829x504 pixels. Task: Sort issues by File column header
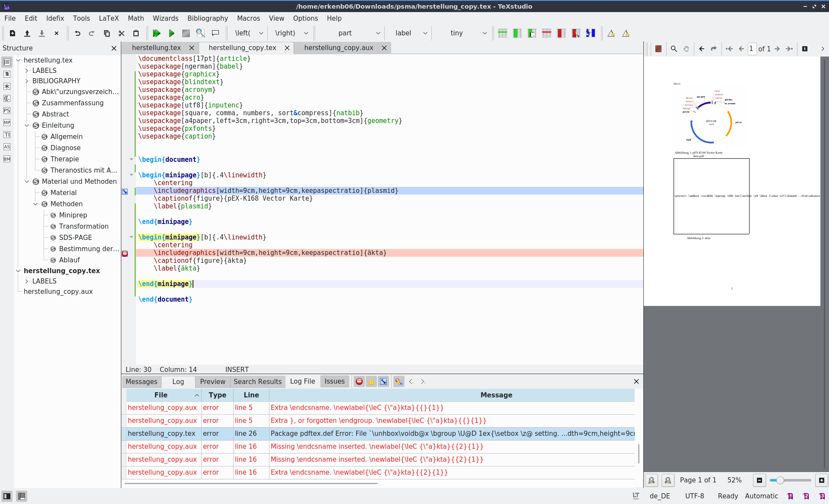(163, 395)
